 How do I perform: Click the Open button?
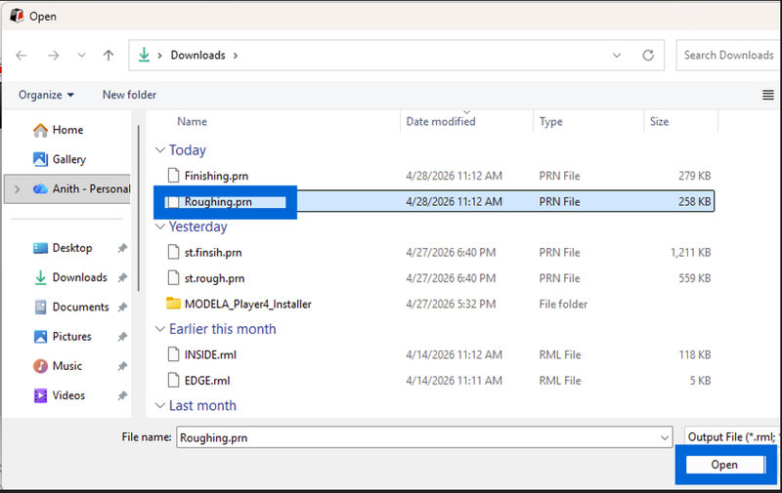[x=724, y=465]
